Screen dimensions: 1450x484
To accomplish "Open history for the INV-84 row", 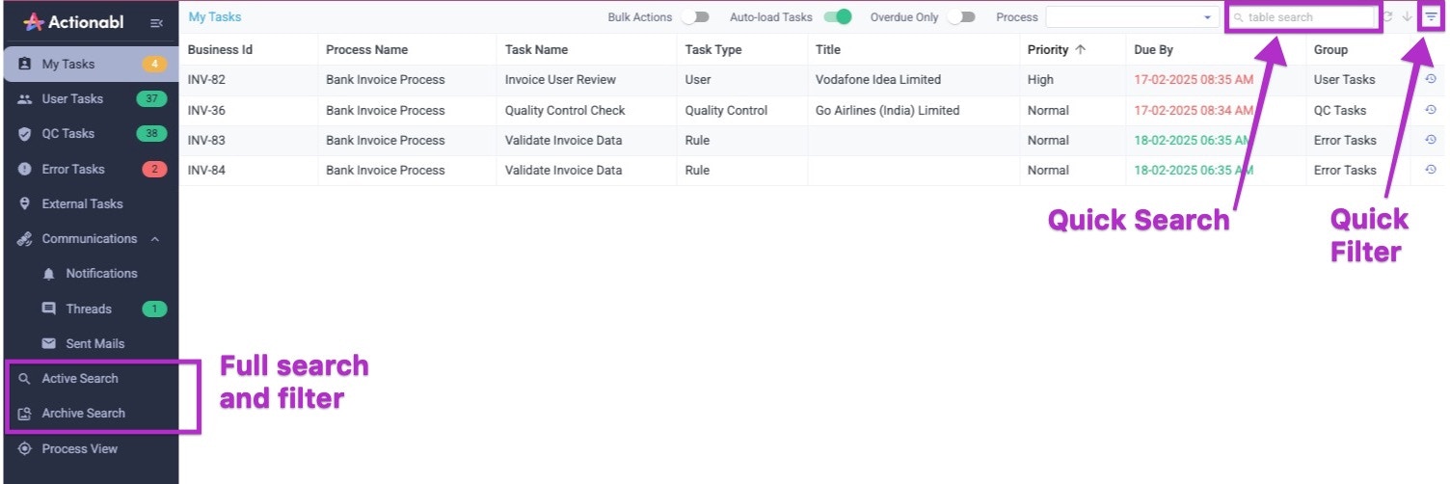I will [x=1431, y=170].
